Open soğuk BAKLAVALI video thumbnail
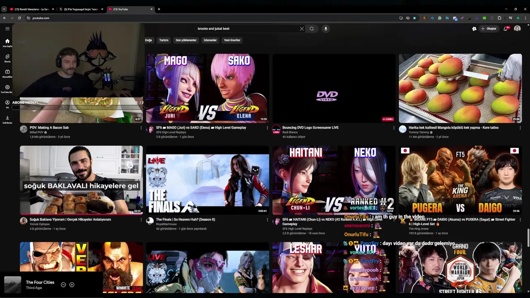Image resolution: width=530 pixels, height=298 pixels. 81,180
